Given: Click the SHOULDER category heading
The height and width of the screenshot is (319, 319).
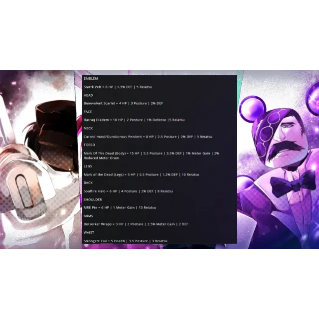Looking at the screenshot, I should tap(93, 199).
